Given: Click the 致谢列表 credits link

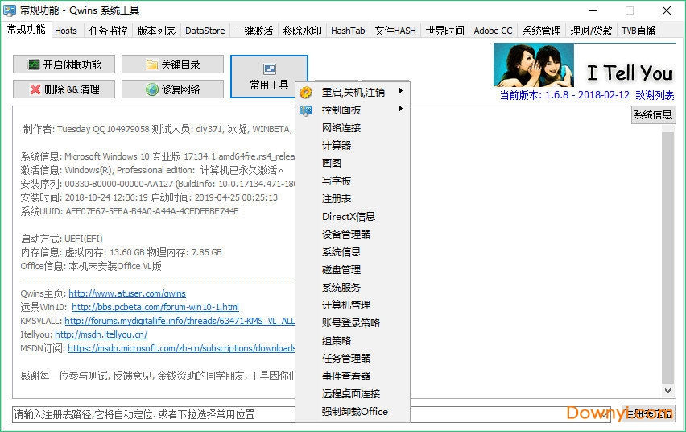Looking at the screenshot, I should [655, 95].
